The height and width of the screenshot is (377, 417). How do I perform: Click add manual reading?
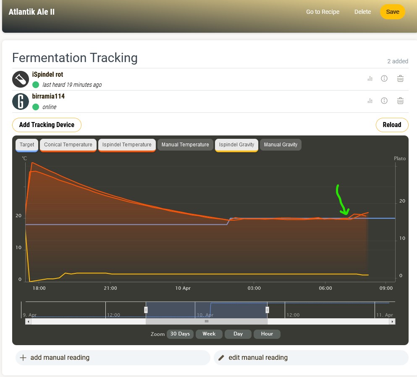113,358
